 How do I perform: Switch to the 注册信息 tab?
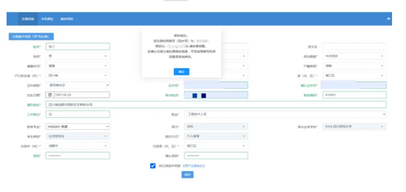point(28,19)
